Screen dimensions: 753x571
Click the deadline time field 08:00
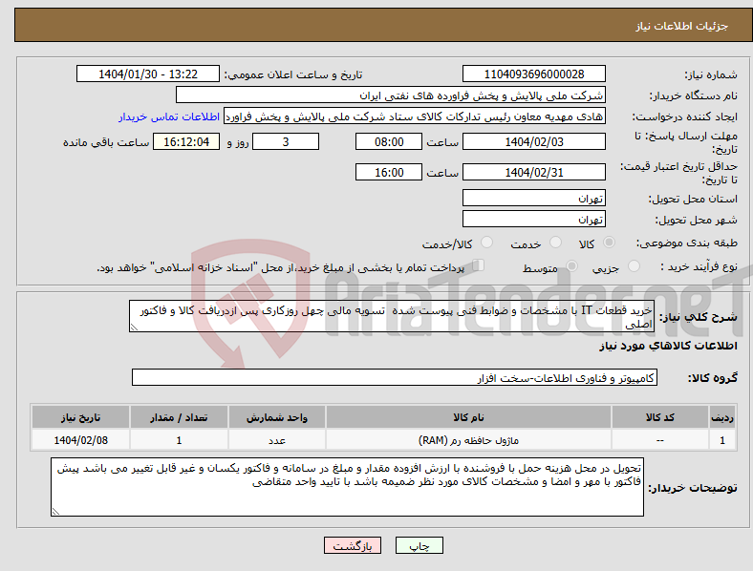tap(389, 141)
